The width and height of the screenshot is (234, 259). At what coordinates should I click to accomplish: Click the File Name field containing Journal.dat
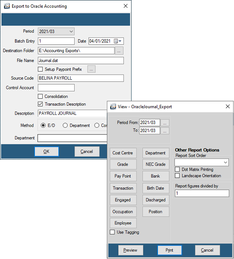point(81,61)
